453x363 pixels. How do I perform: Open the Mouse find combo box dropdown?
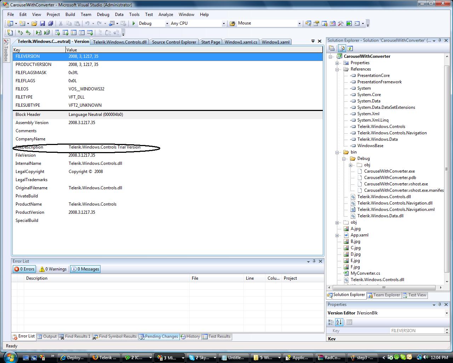[299, 24]
